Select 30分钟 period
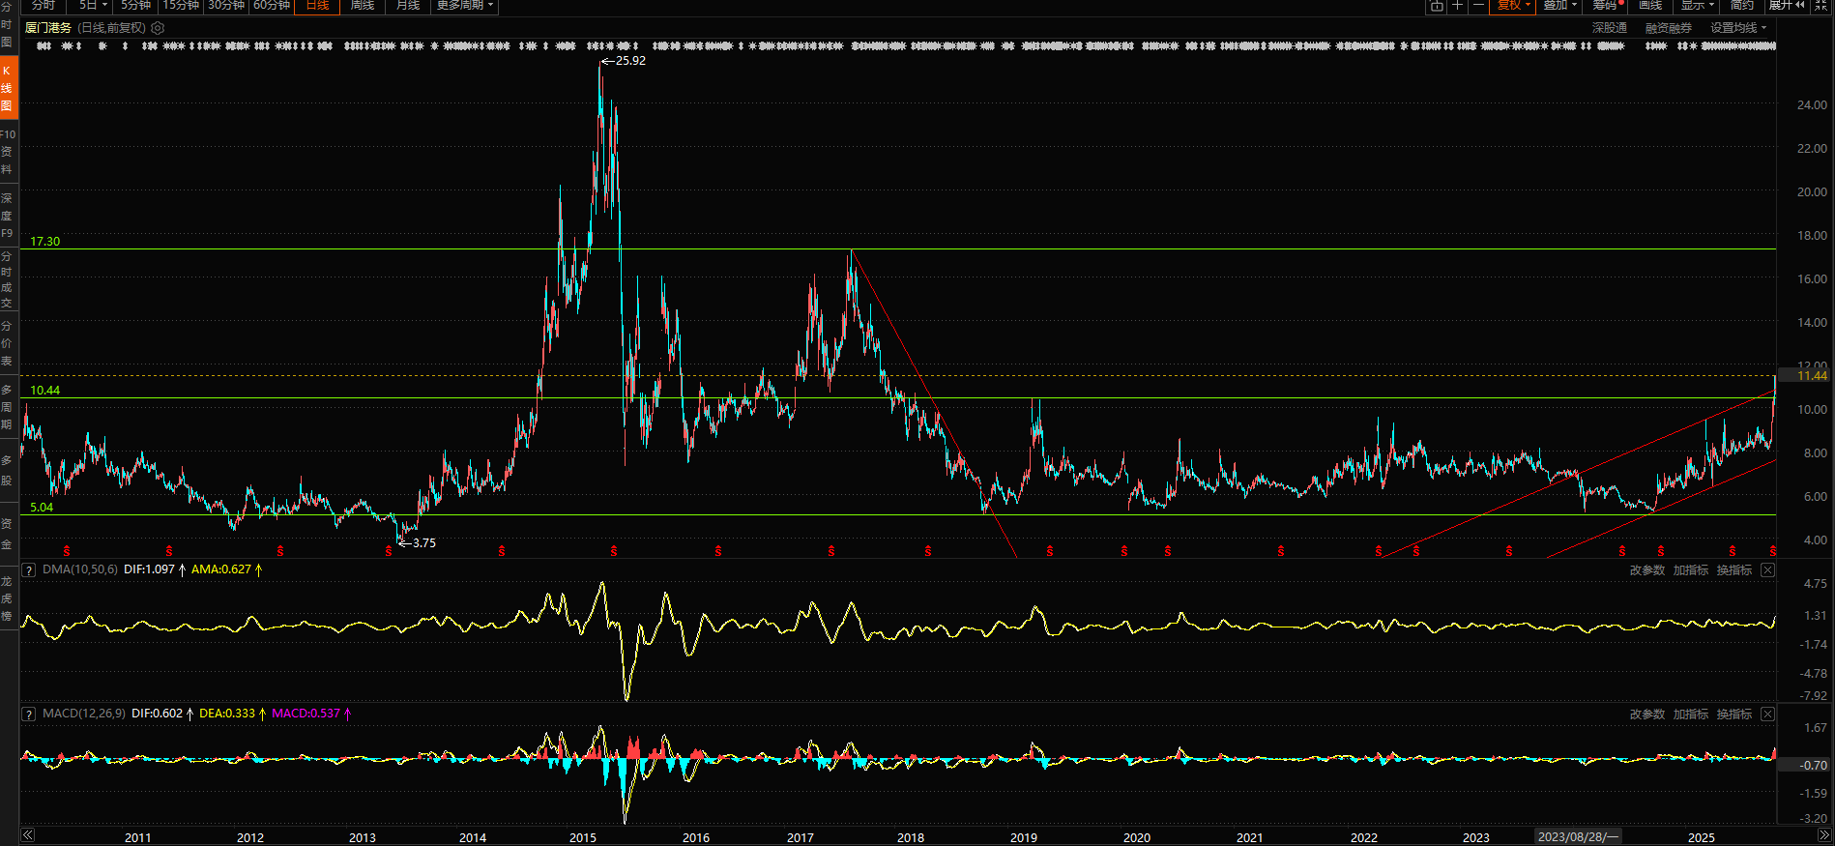1835x846 pixels. tap(226, 6)
